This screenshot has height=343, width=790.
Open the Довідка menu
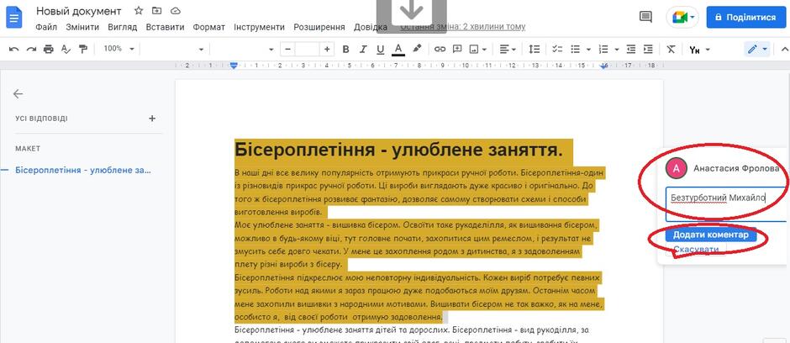(x=371, y=27)
